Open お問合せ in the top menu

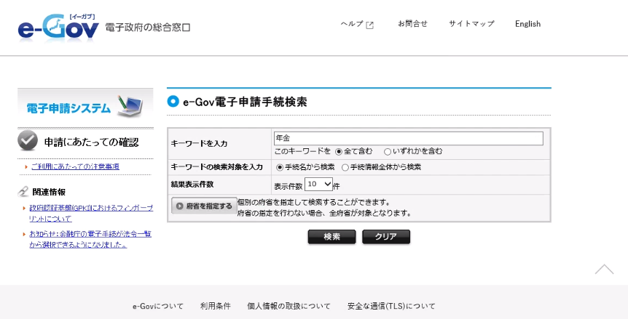pos(412,24)
